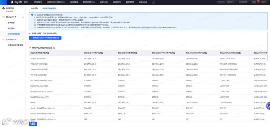Click the 数据去向Iceberg表字段类型 column header
The width and height of the screenshot is (270, 127).
(196, 53)
